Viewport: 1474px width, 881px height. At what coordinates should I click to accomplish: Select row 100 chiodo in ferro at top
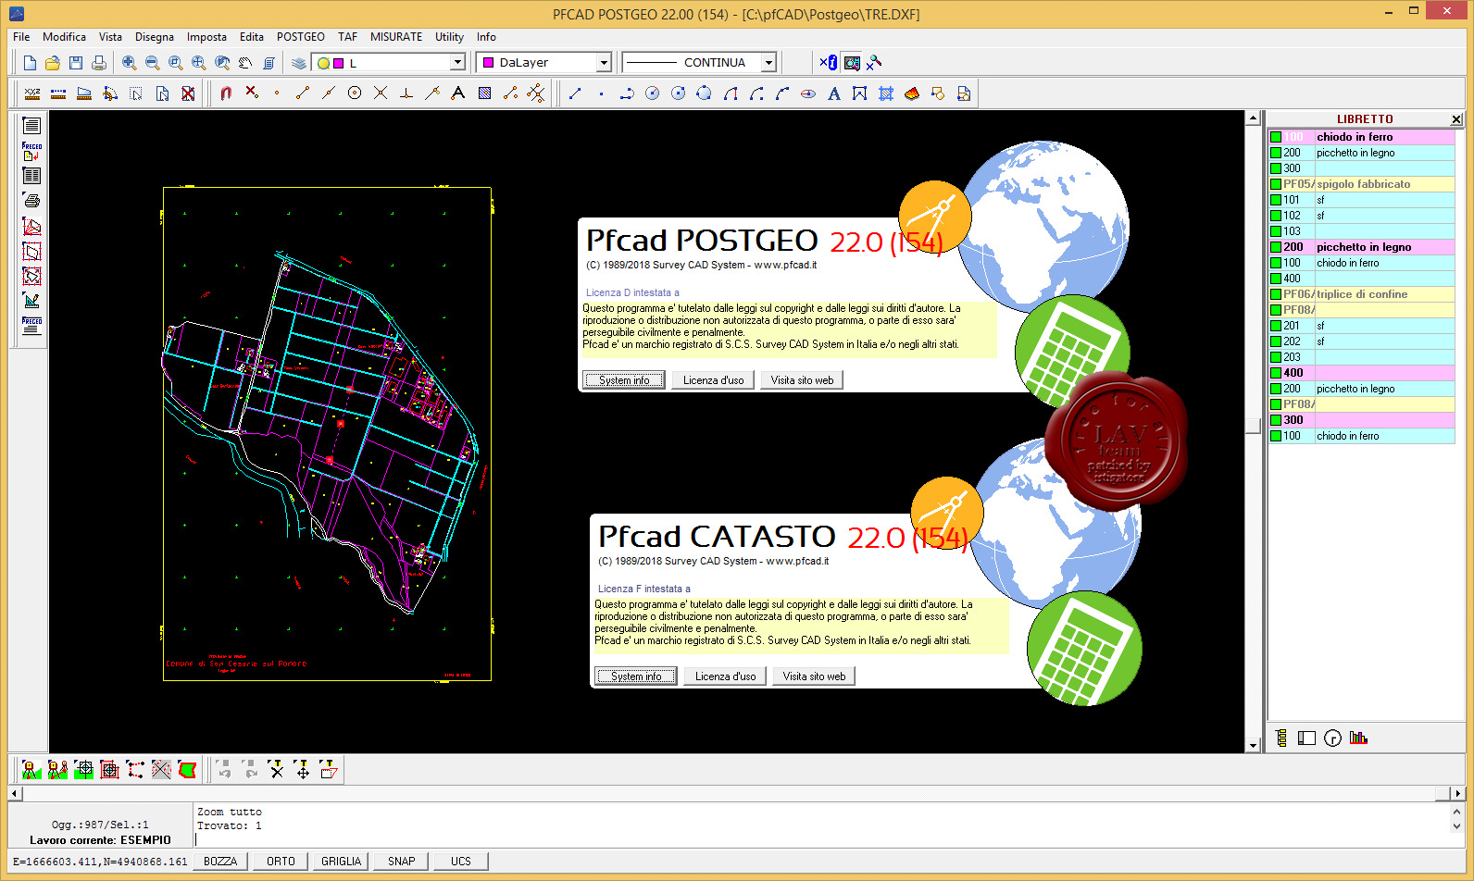tap(1362, 137)
